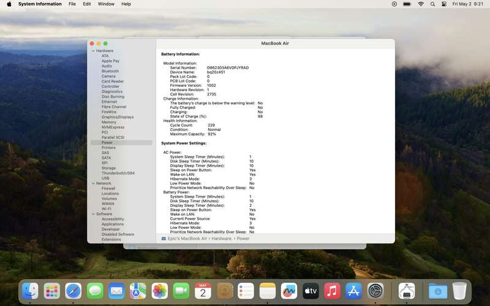
Task: Select Storage in the sidebar
Action: point(108,168)
